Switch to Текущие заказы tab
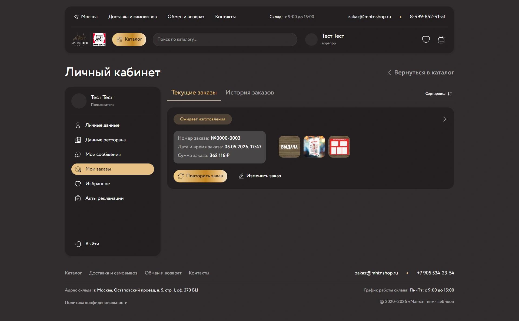 [194, 93]
